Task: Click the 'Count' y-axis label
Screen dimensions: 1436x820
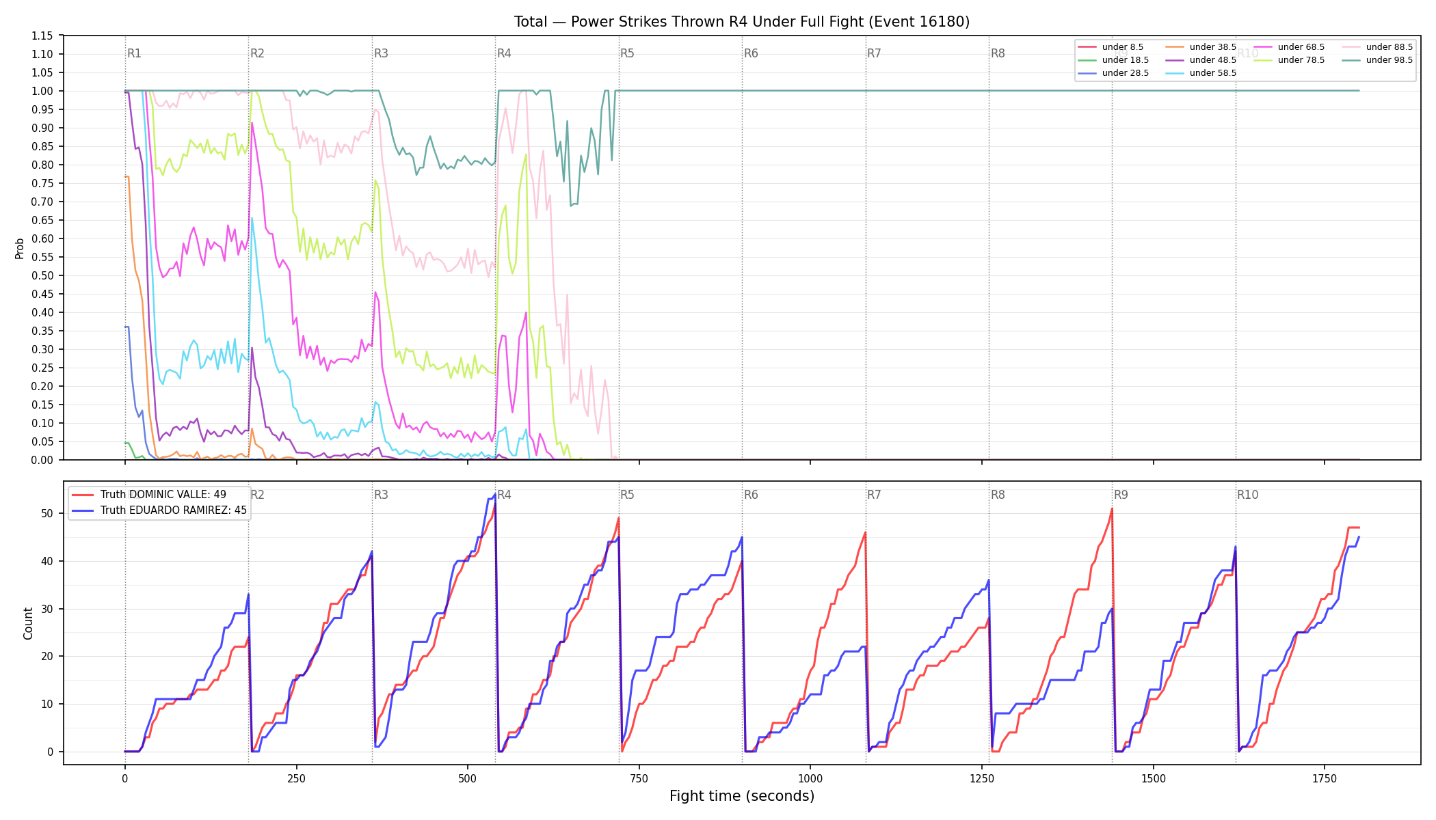Action: (x=28, y=623)
